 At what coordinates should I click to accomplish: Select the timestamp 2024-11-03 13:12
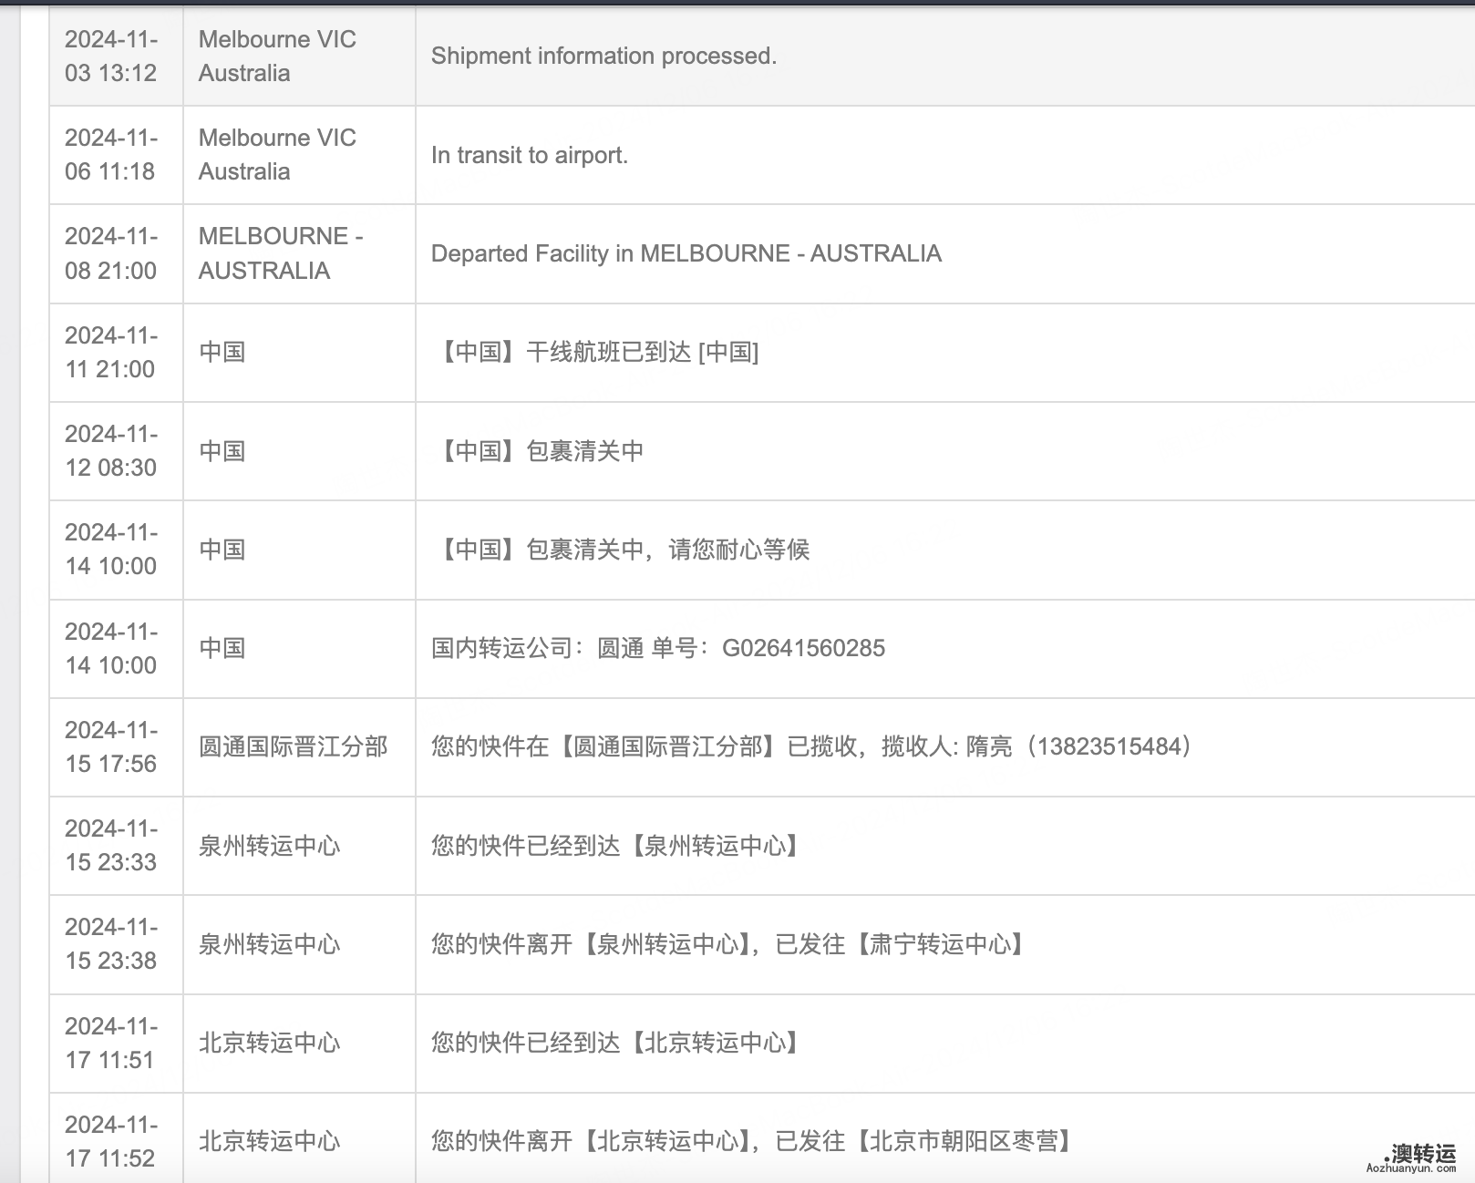point(111,56)
